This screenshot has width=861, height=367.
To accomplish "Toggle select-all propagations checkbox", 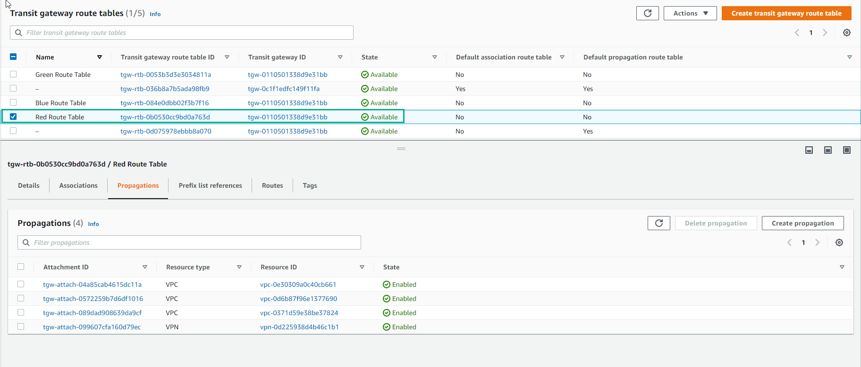I will tap(21, 267).
